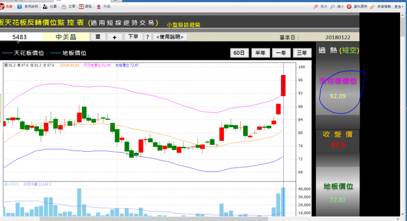Screen dimensions: 407x221
Task: Click the <使用說明> button beside the ? button
Action: (170, 37)
